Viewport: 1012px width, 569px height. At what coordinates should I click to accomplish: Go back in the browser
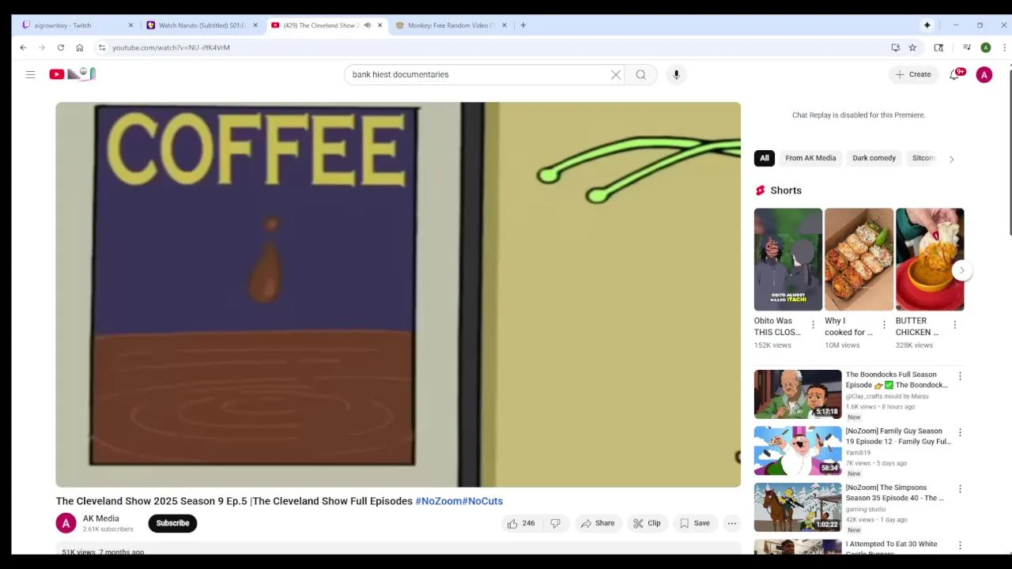click(23, 47)
